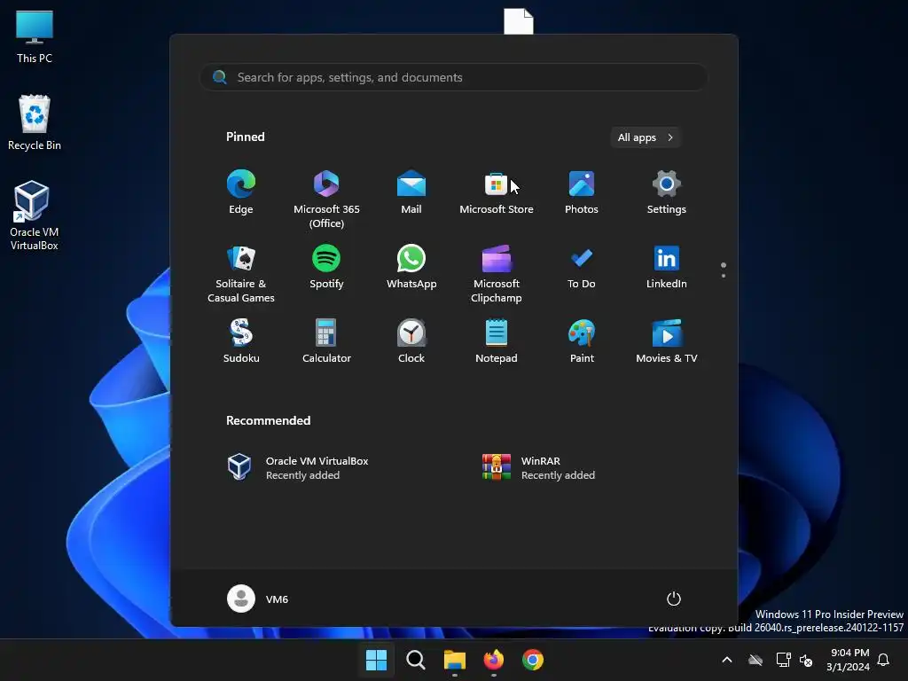Image resolution: width=908 pixels, height=681 pixels.
Task: Select the blank file on desktop
Action: pyautogui.click(x=518, y=21)
